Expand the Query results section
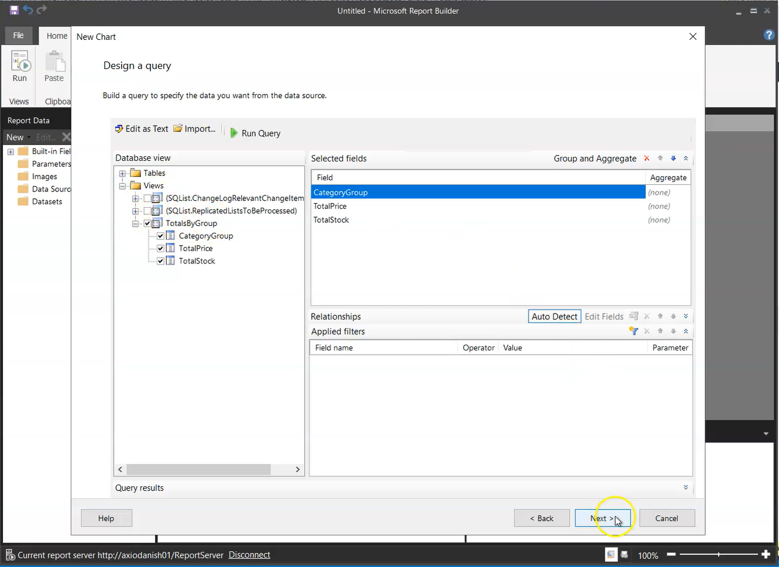The height and width of the screenshot is (567, 779). [x=685, y=487]
